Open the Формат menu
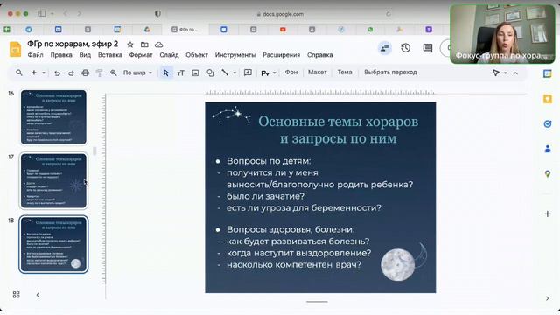This screenshot has height=315, width=560. click(x=141, y=55)
